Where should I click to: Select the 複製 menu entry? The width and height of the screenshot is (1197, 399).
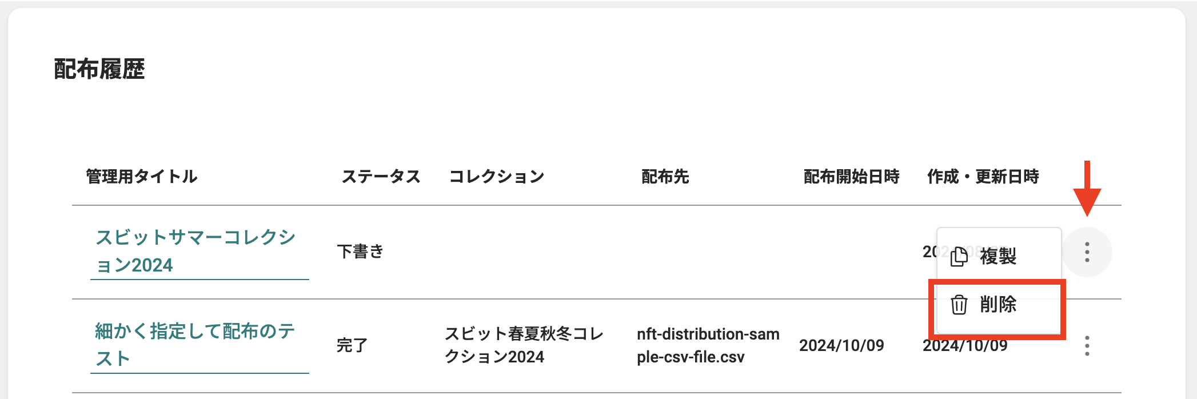(999, 256)
